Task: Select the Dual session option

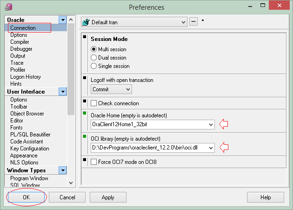Action: (93, 57)
